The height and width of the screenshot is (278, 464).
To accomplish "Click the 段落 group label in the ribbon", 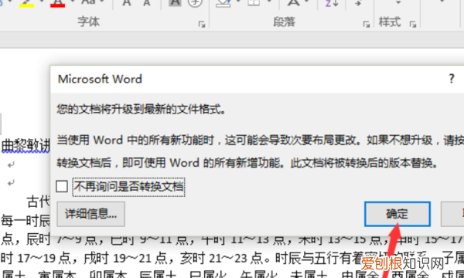I will click(284, 22).
